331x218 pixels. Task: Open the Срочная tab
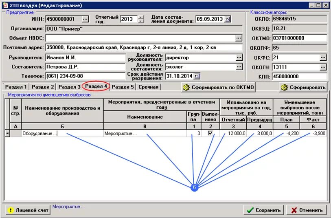149,87
